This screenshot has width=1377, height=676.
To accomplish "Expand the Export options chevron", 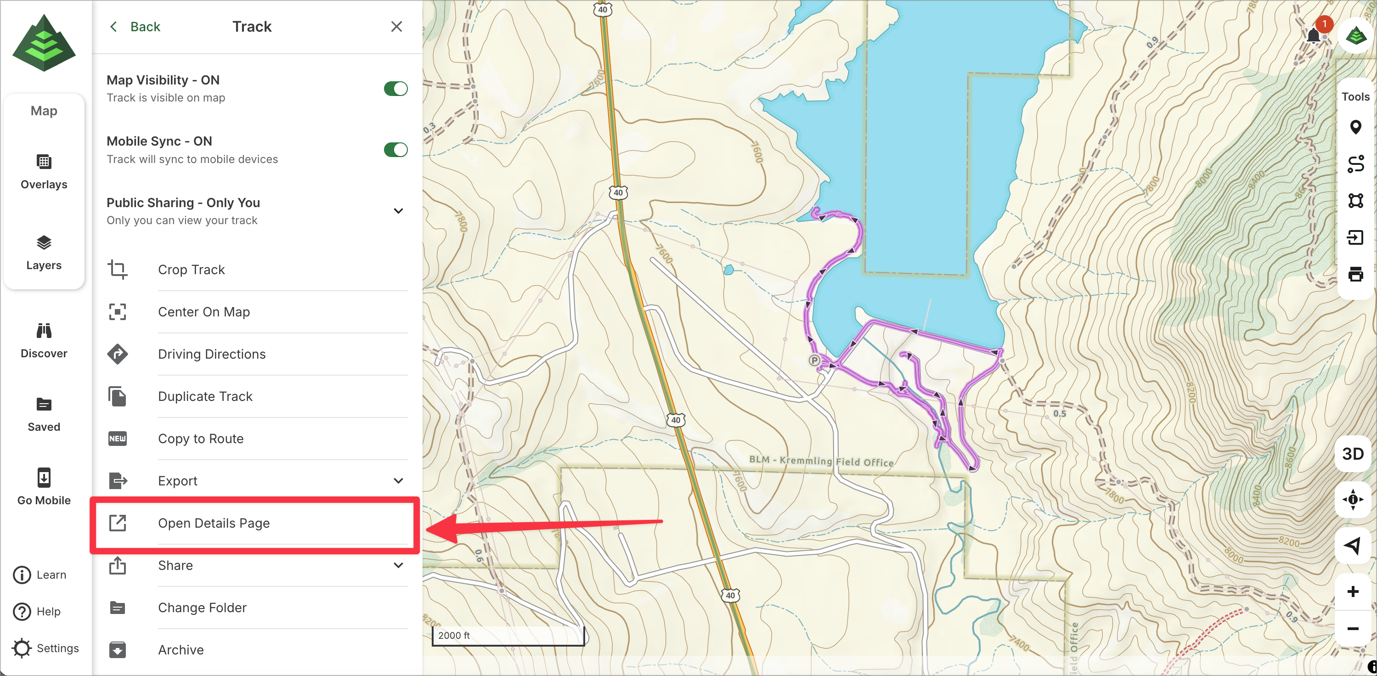I will (x=398, y=481).
